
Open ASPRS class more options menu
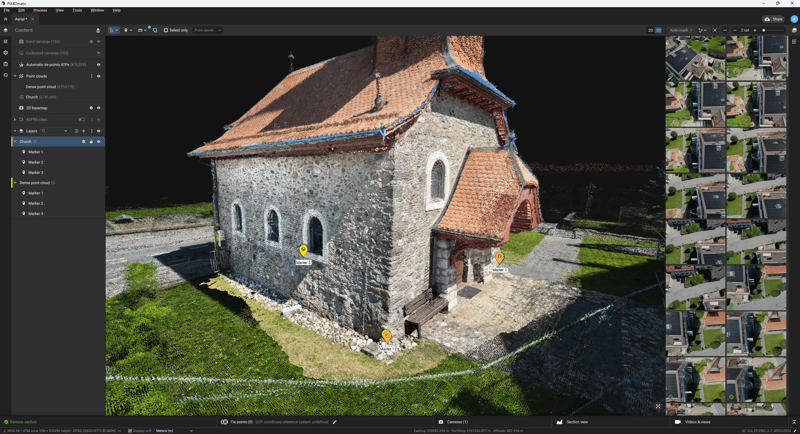(92, 119)
